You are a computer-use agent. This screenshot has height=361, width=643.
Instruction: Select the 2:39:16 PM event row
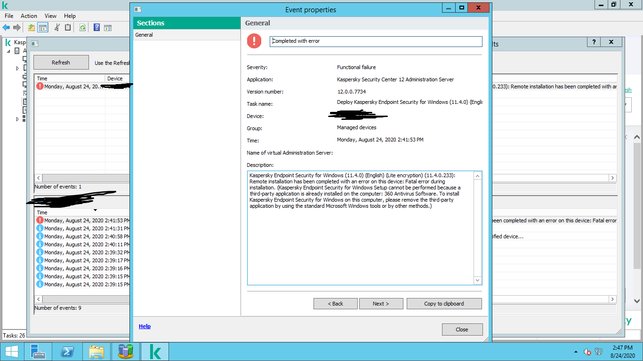pyautogui.click(x=83, y=268)
